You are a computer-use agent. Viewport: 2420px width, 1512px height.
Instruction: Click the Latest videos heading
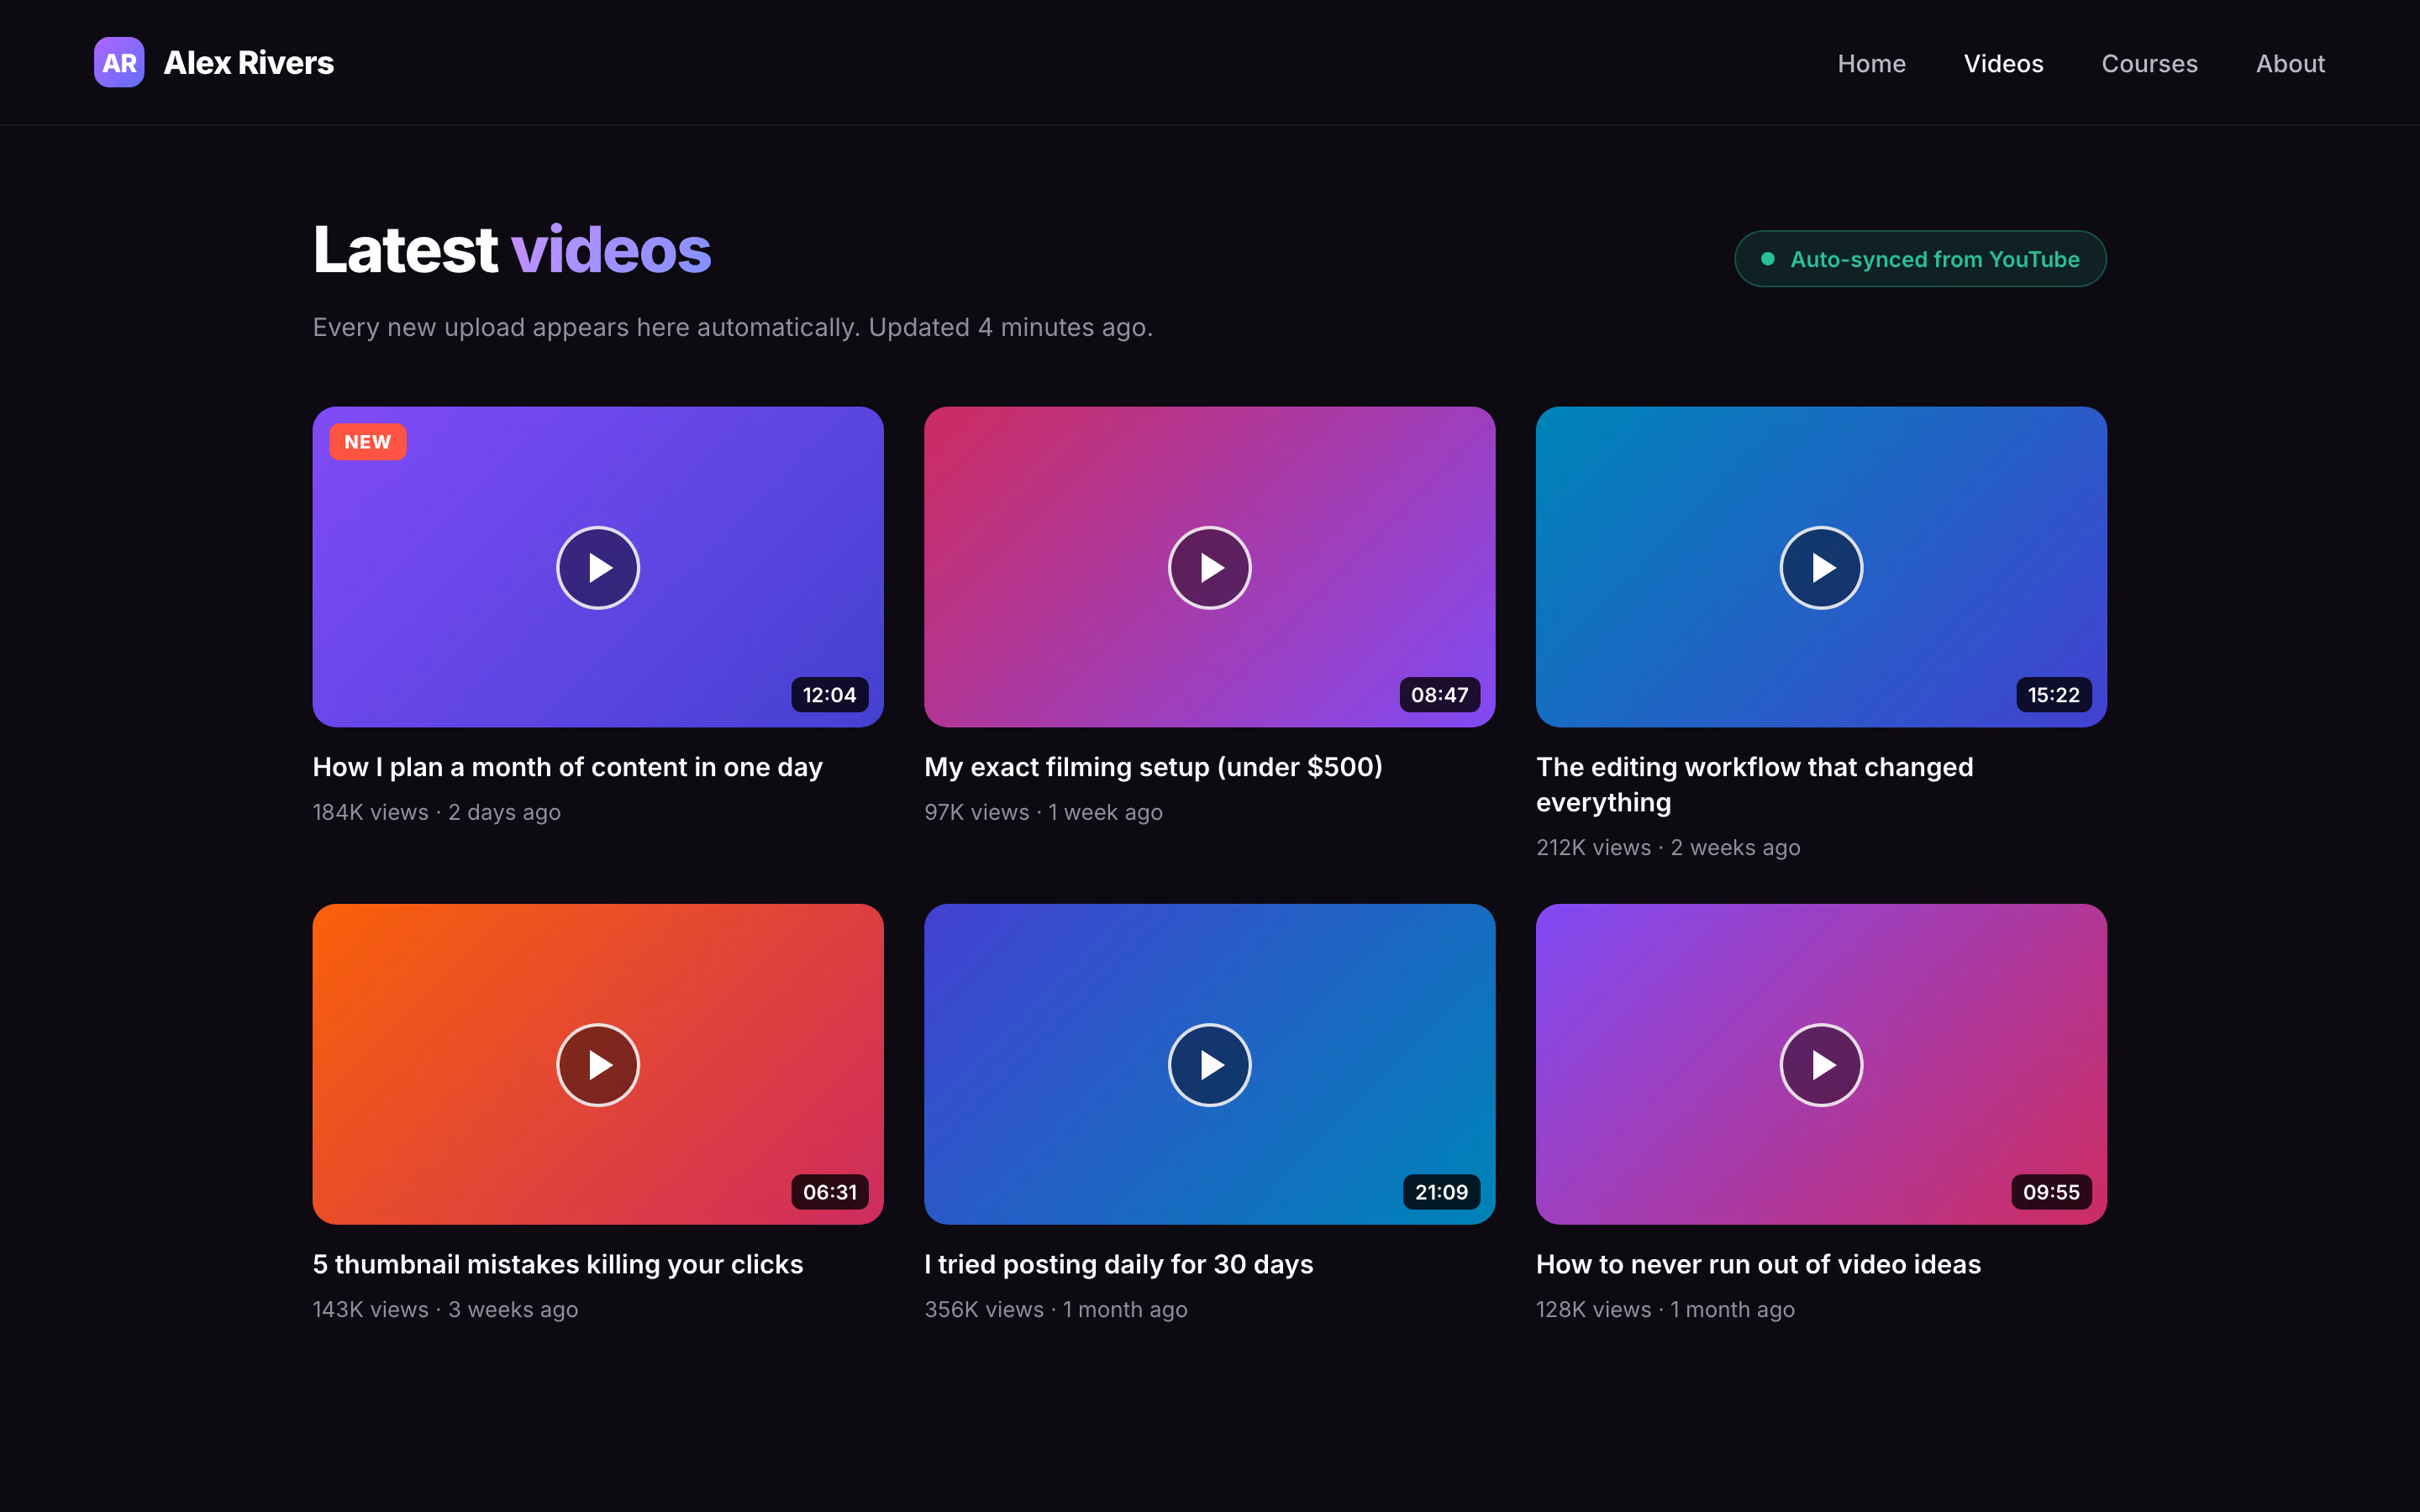pos(511,250)
